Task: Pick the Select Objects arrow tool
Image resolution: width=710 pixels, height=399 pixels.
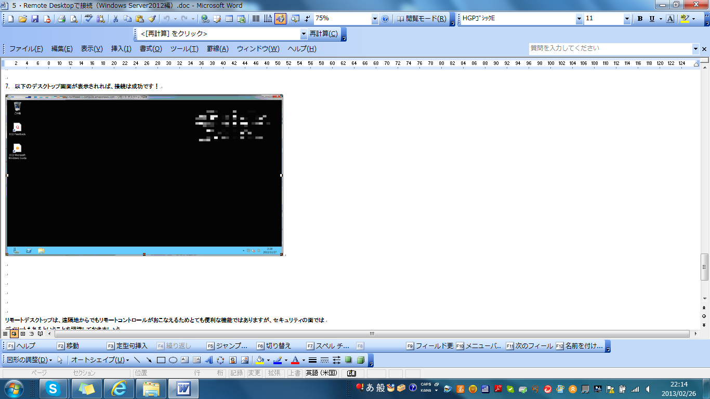Action: click(60, 360)
